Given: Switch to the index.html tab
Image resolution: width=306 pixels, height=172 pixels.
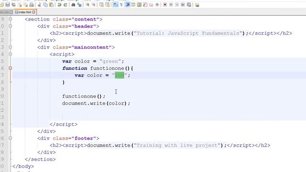Looking at the screenshot, I should (x=25, y=12).
